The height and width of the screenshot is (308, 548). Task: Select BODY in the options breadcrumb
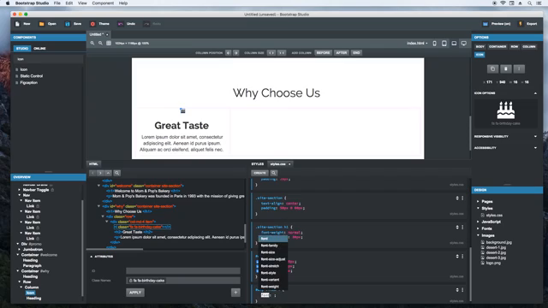(x=479, y=46)
